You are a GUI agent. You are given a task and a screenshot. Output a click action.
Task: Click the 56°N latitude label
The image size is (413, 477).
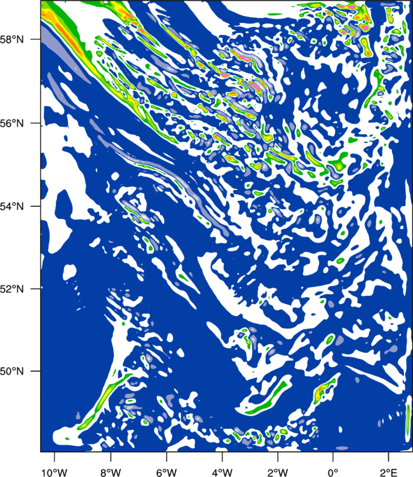click(x=11, y=123)
